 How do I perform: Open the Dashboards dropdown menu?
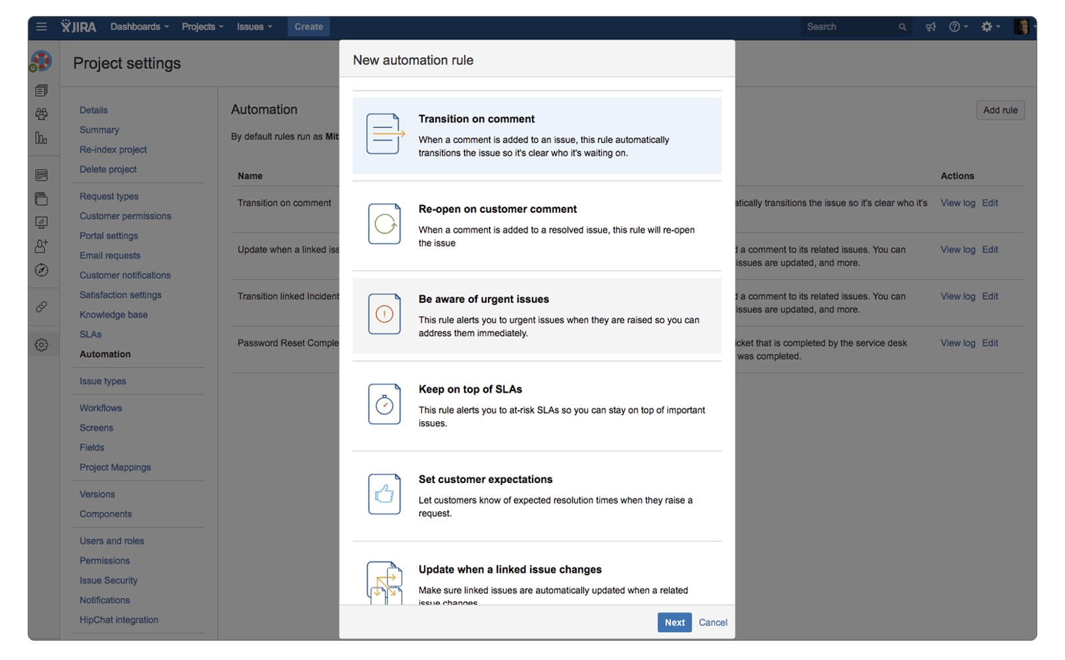(x=140, y=27)
